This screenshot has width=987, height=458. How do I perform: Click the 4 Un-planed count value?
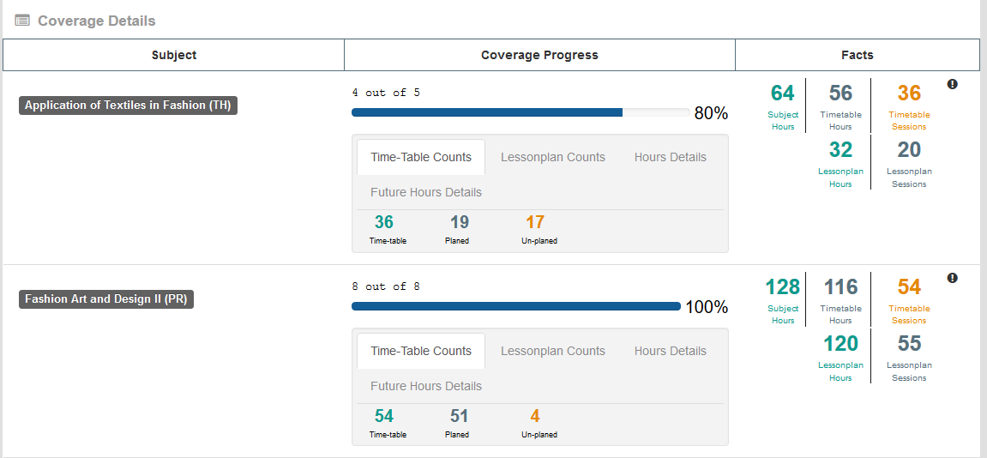coord(535,417)
